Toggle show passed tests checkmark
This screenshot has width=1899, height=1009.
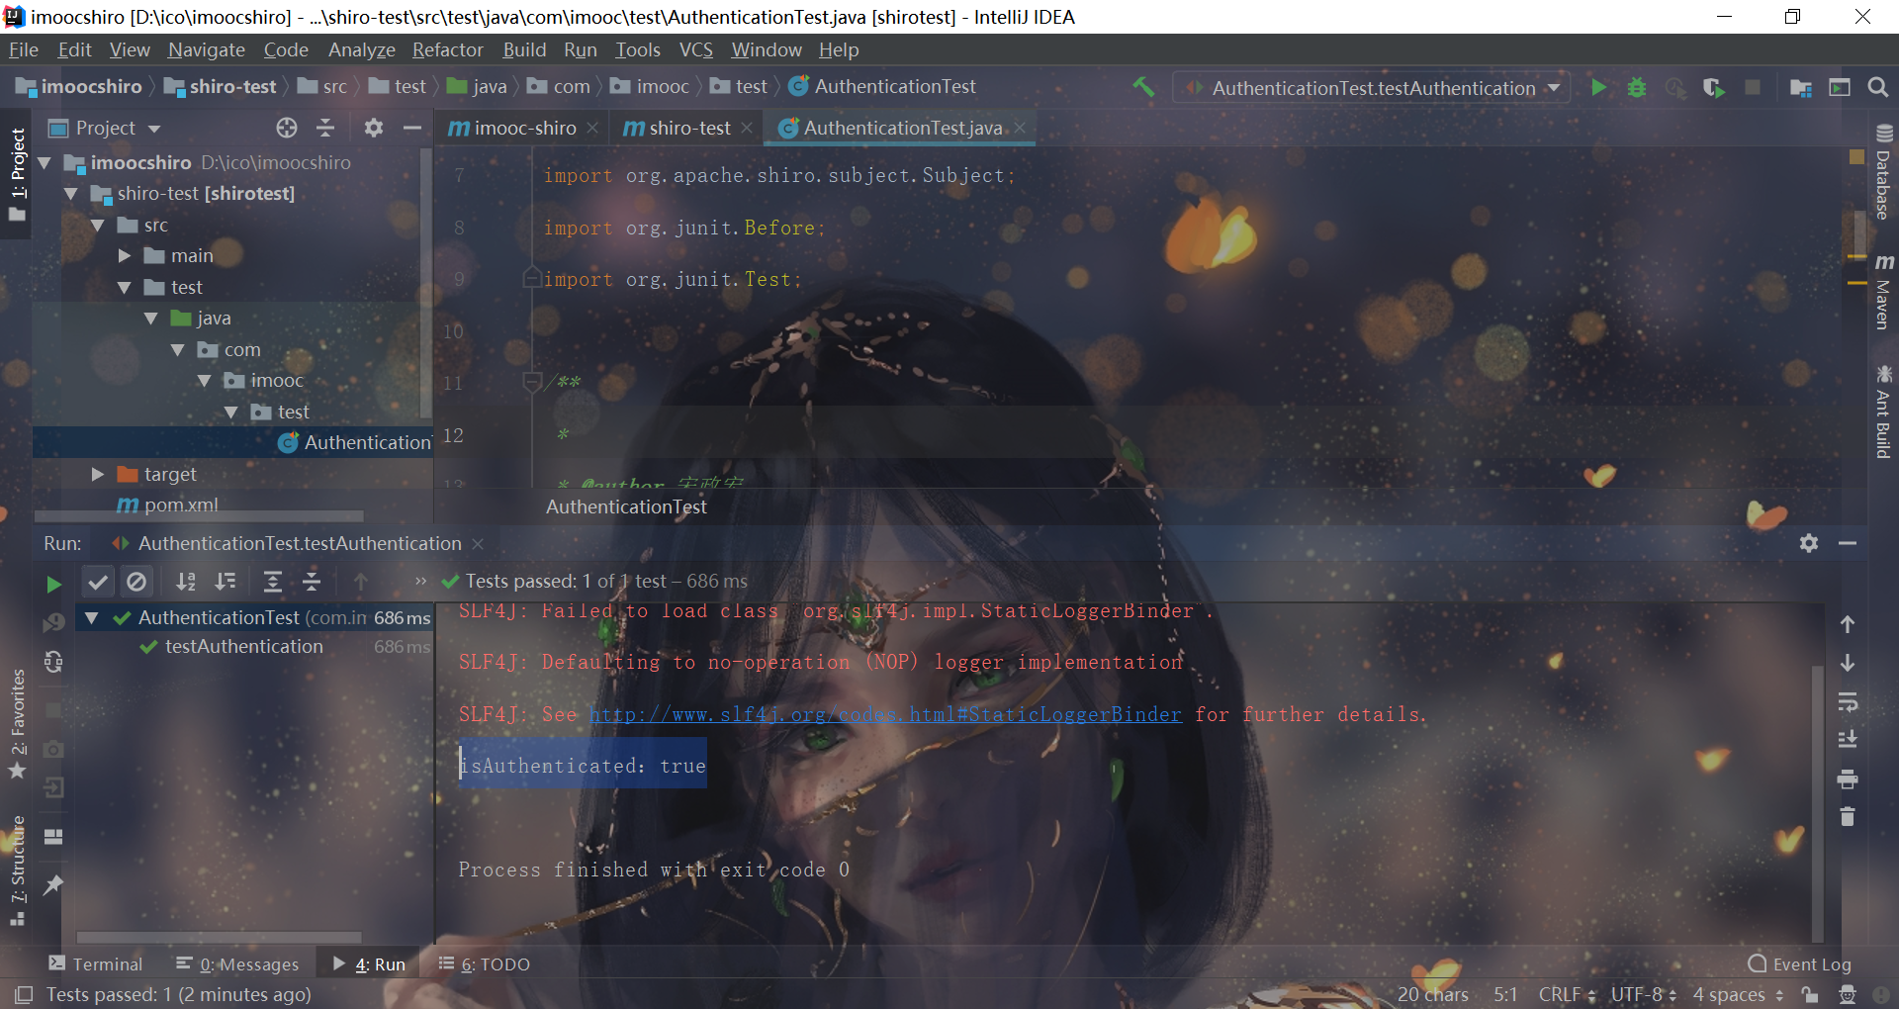(98, 582)
